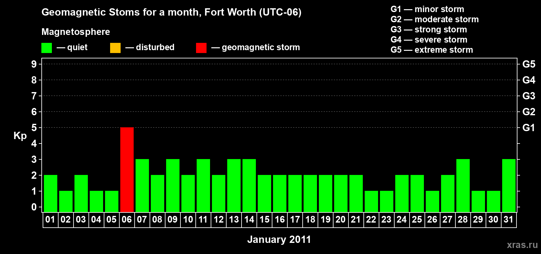
Task: Click the 'G5 — extreme storm' legend line
Action: pyautogui.click(x=432, y=50)
